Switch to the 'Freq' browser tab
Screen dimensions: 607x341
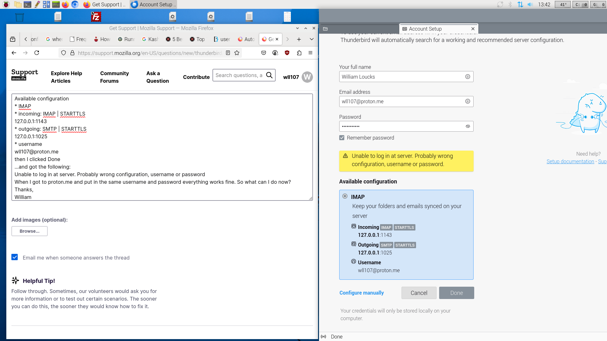[78, 39]
